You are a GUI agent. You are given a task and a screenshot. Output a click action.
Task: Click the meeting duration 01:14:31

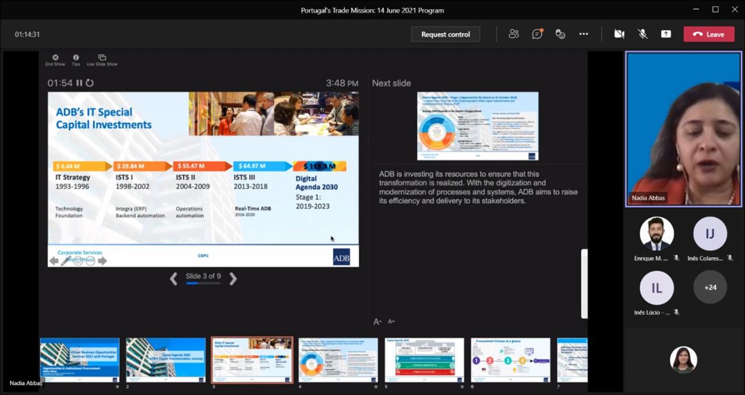coord(27,34)
